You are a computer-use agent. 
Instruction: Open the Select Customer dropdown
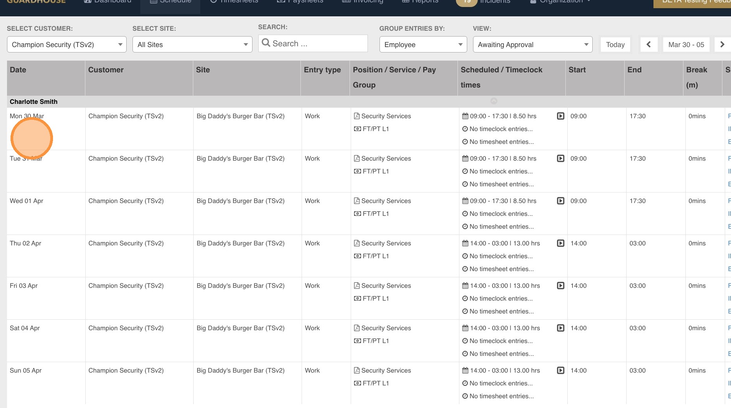[x=67, y=45]
